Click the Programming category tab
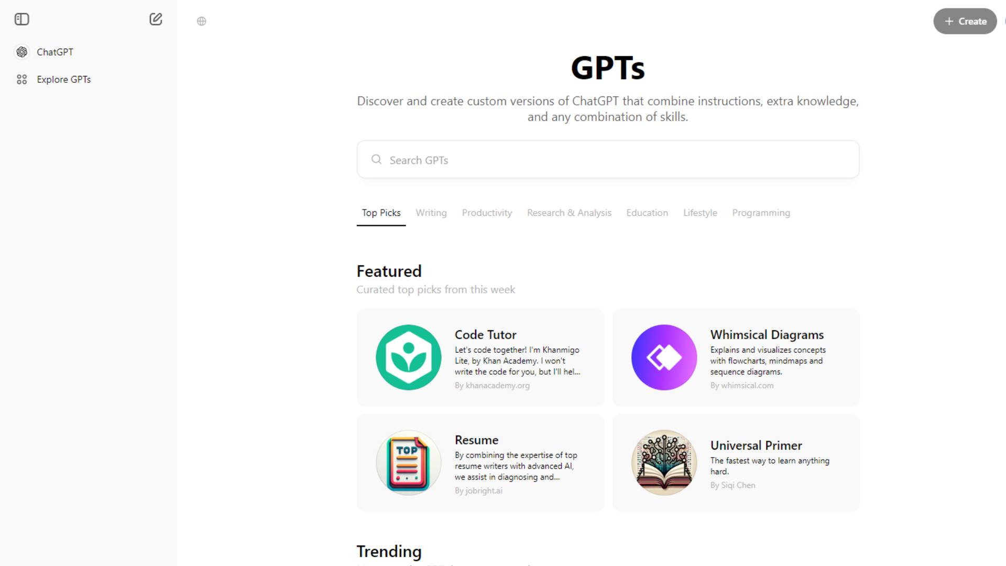 761,212
